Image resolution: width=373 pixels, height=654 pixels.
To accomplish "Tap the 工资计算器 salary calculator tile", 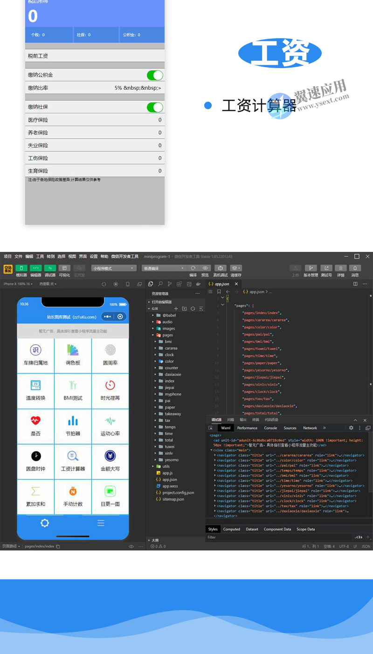I will (x=73, y=461).
